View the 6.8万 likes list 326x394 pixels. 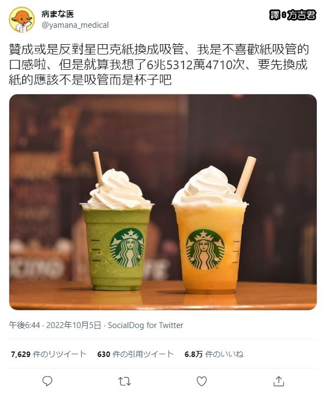click(214, 354)
